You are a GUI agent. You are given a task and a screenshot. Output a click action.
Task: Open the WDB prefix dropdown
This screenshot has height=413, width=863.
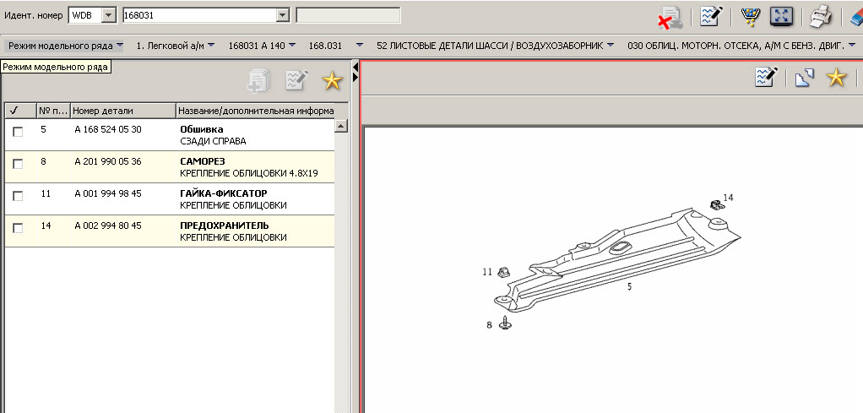point(108,15)
